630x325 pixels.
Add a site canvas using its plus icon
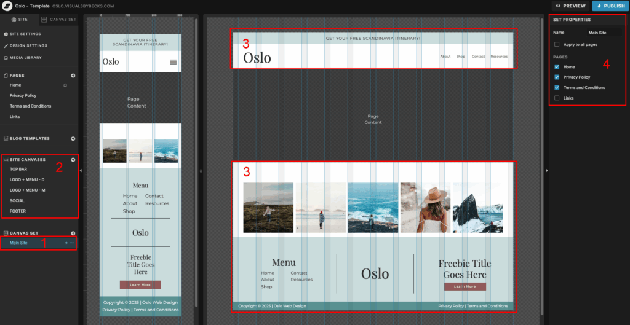point(73,160)
